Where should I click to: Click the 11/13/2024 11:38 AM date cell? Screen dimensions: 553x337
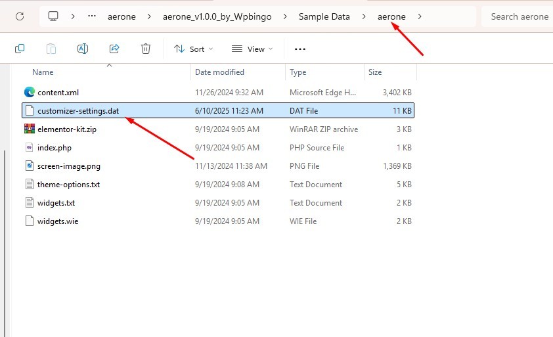pos(231,166)
